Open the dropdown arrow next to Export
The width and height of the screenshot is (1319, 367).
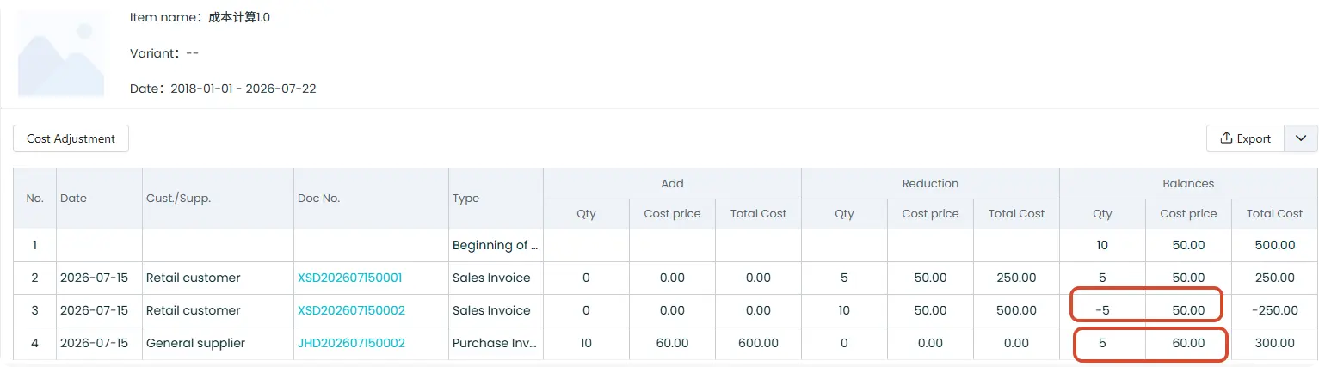coord(1300,138)
